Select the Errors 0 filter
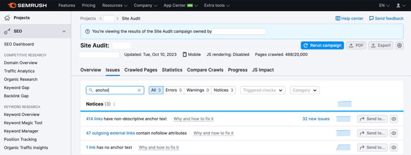The height and width of the screenshot is (155, 411). point(173,90)
